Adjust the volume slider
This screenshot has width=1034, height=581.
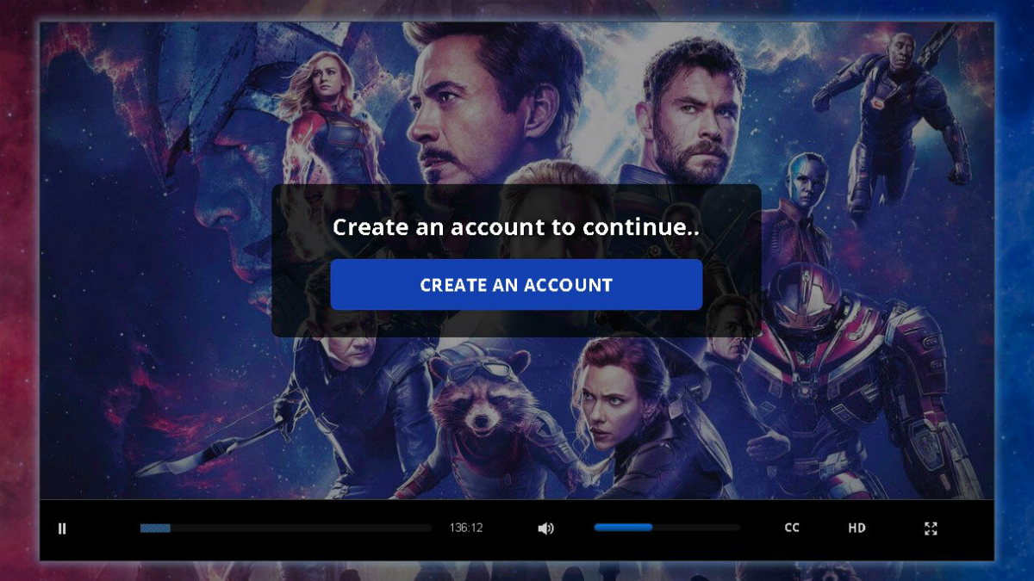click(667, 528)
